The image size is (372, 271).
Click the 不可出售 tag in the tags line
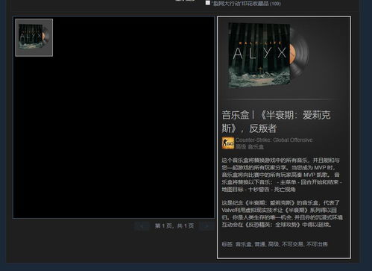pyautogui.click(x=317, y=244)
